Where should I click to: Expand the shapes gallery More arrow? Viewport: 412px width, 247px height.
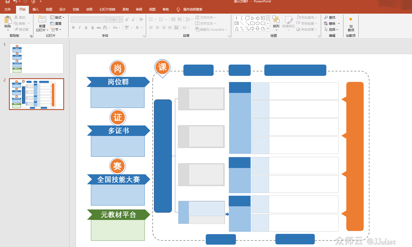point(268,29)
